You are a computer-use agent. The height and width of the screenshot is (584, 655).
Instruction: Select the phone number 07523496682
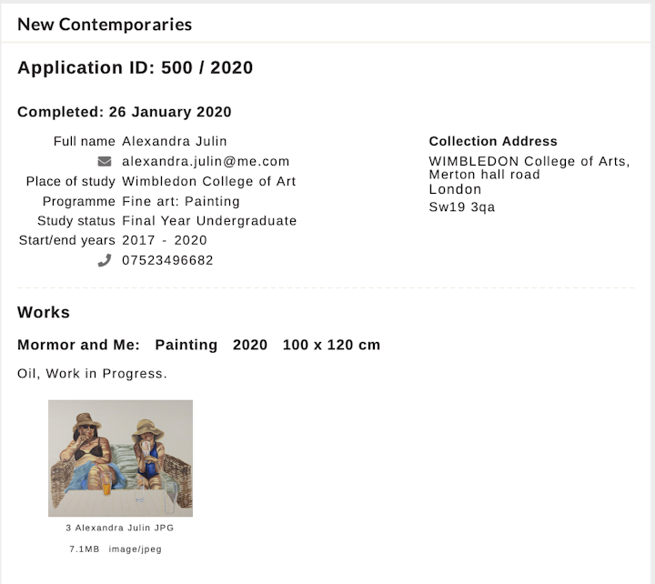tap(167, 260)
